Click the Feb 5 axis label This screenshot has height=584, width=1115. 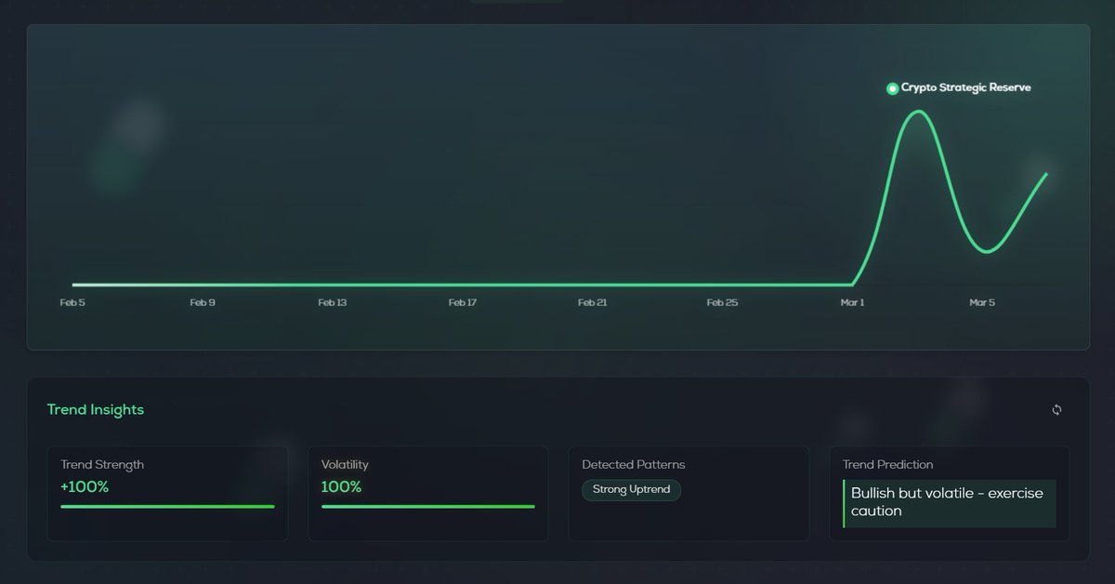[72, 303]
